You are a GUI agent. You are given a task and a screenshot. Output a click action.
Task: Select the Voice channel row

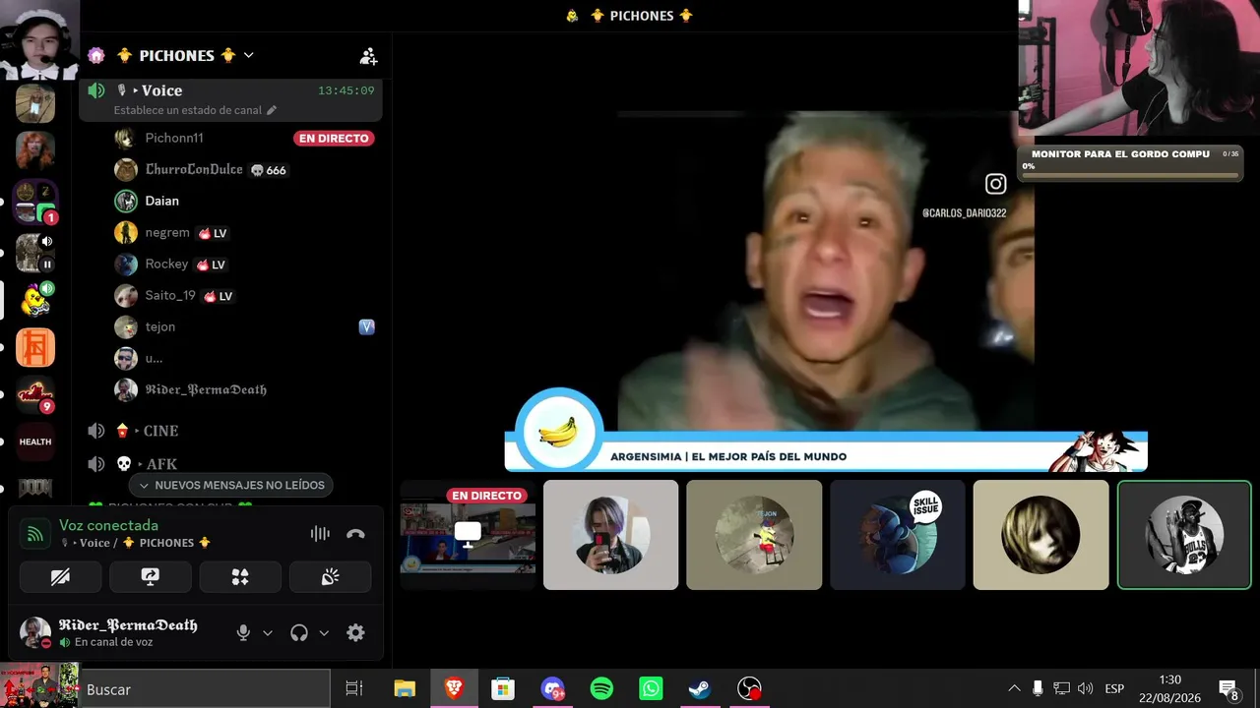(230, 99)
